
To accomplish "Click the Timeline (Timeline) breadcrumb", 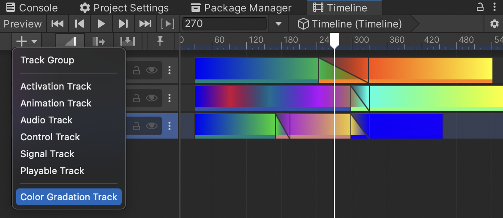I will (350, 24).
